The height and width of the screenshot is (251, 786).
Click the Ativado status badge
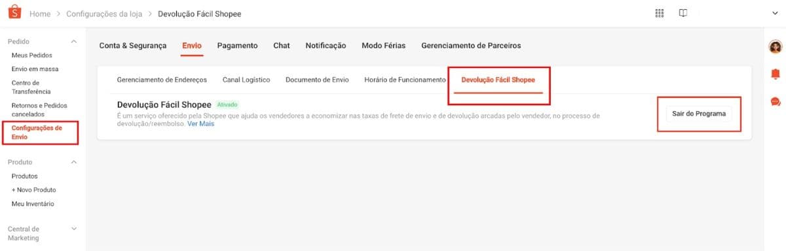pos(227,105)
